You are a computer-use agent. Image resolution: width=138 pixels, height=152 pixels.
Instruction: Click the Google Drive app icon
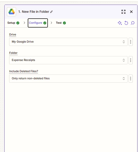11,12
